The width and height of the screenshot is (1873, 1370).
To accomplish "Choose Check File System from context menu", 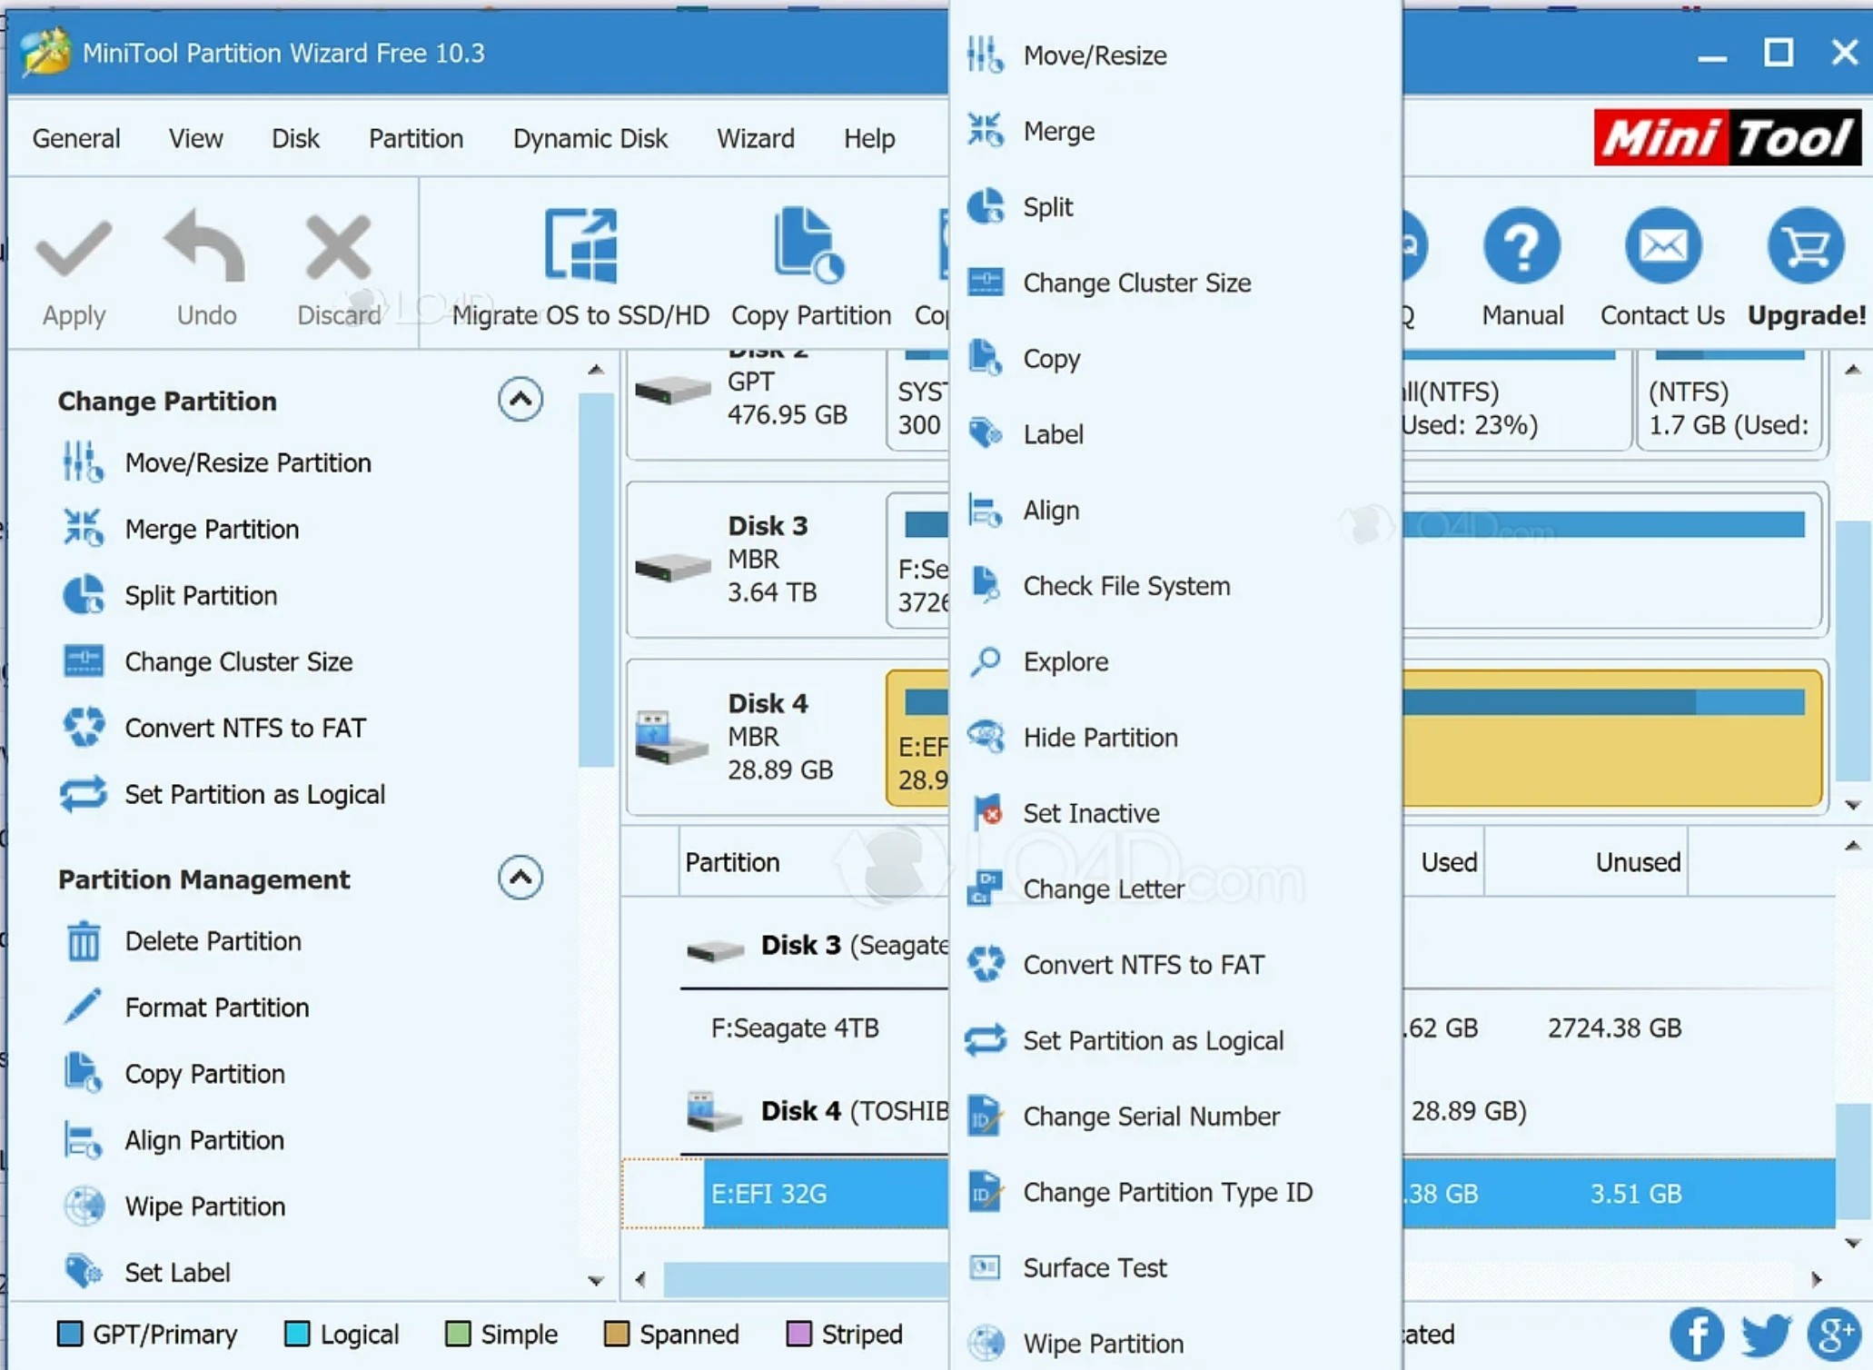I will (x=1175, y=586).
